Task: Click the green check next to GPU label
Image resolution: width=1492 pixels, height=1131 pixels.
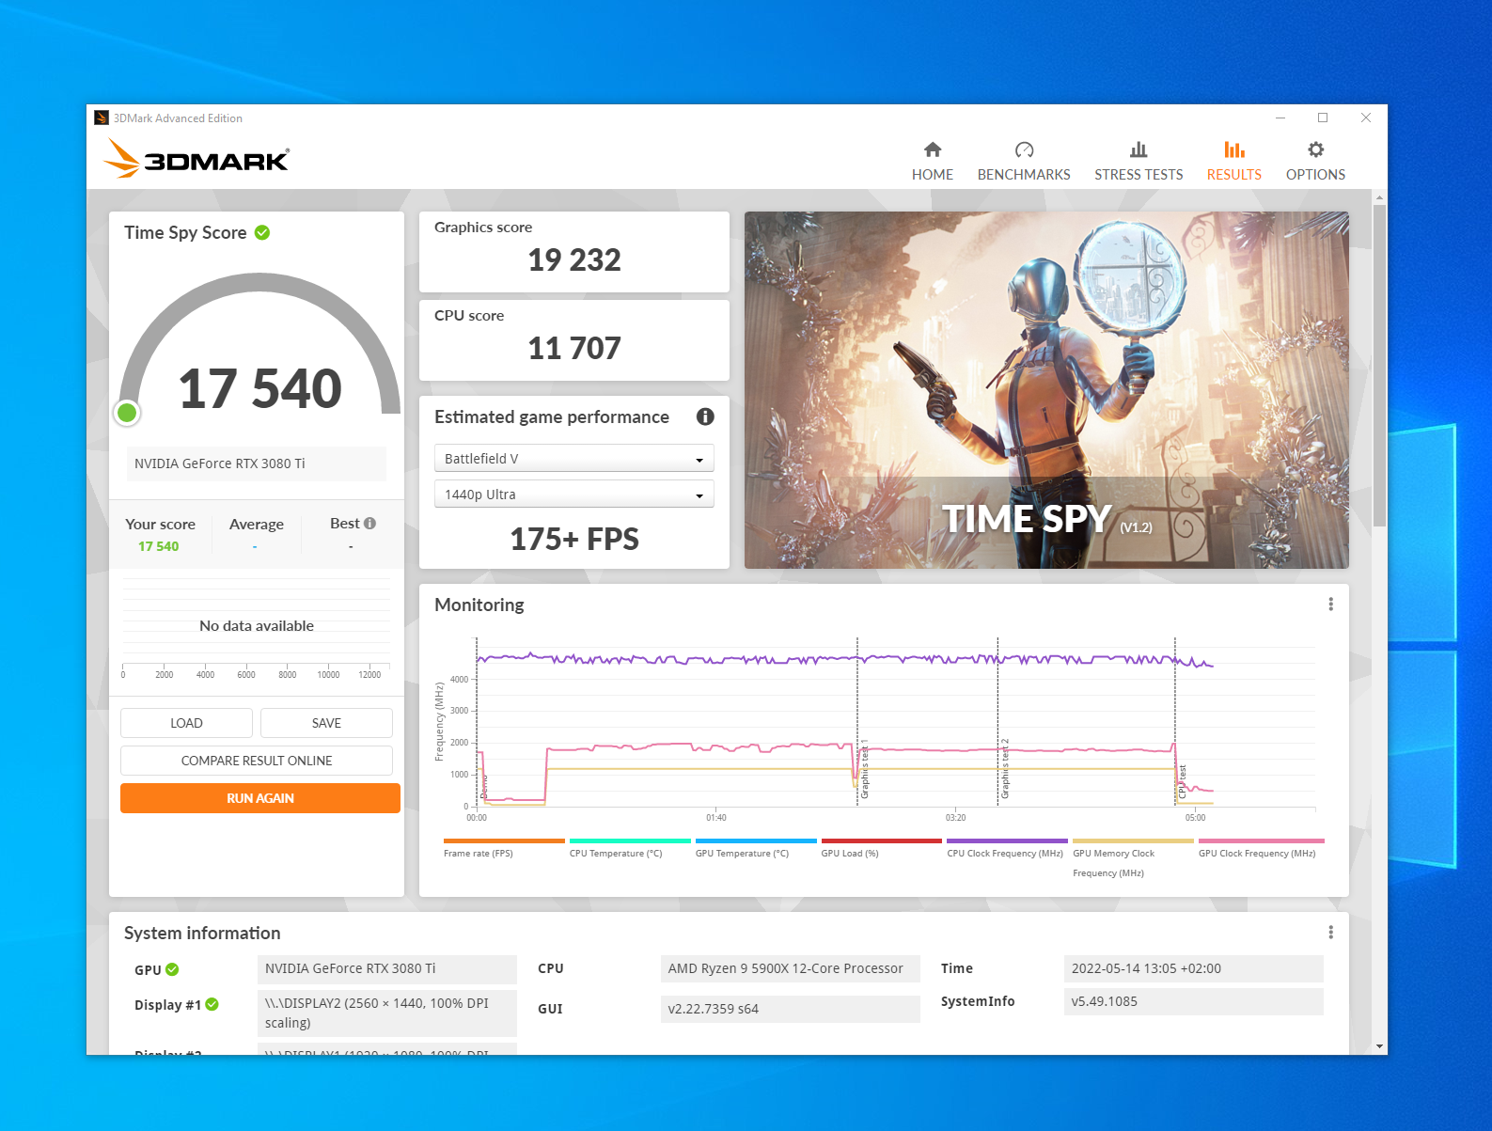Action: tap(172, 969)
